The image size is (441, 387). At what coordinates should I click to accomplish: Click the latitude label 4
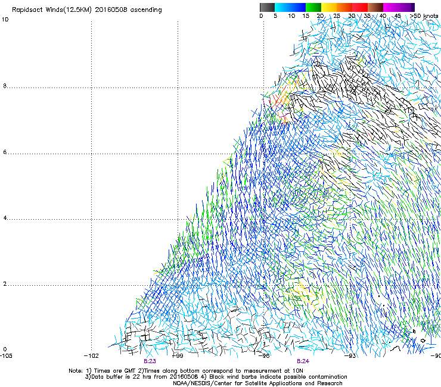point(5,218)
